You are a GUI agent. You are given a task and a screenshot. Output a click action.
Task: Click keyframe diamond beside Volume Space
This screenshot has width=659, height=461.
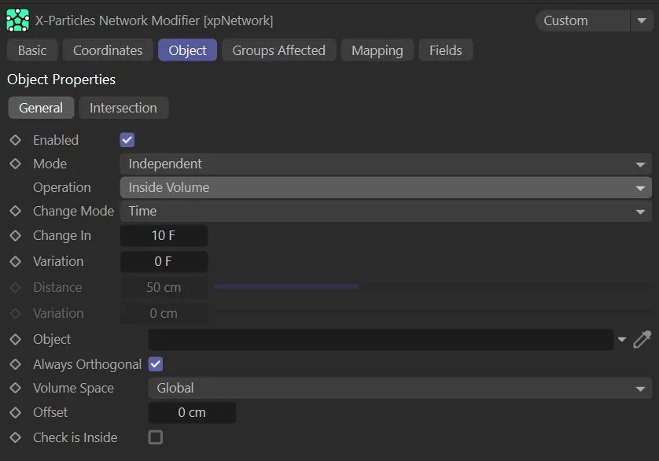(x=15, y=388)
